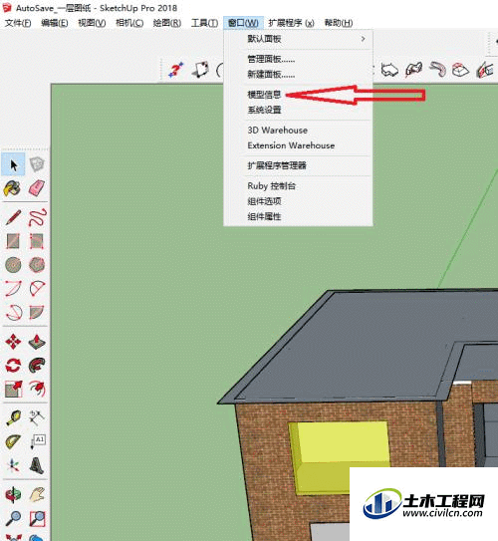Choose the Zoom magnifier tool
The image size is (498, 541).
tap(13, 518)
